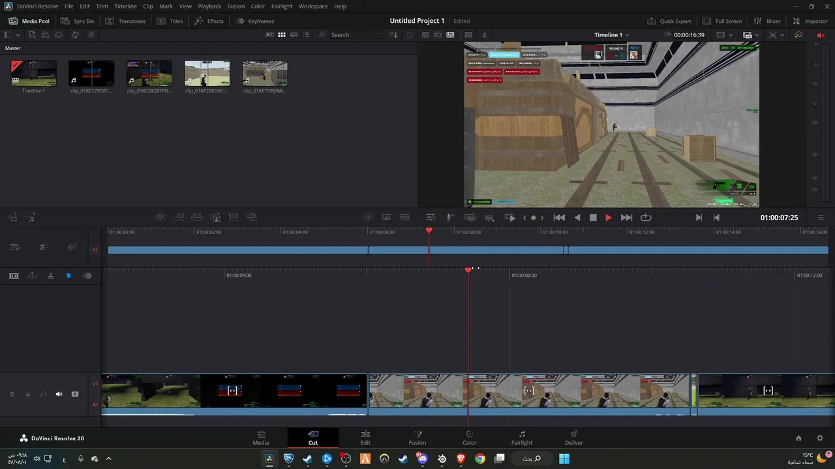Select the clip_01KF279D87 thumbnail

91,74
